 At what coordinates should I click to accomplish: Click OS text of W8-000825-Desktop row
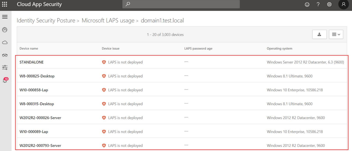pos(290,76)
